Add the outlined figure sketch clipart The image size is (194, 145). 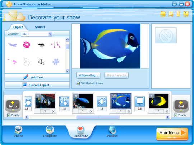point(27,62)
